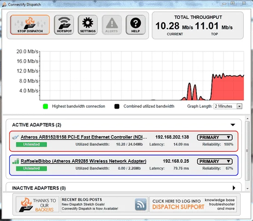
Task: Click the 10.28 Mb/s current throughput value
Action: click(174, 26)
